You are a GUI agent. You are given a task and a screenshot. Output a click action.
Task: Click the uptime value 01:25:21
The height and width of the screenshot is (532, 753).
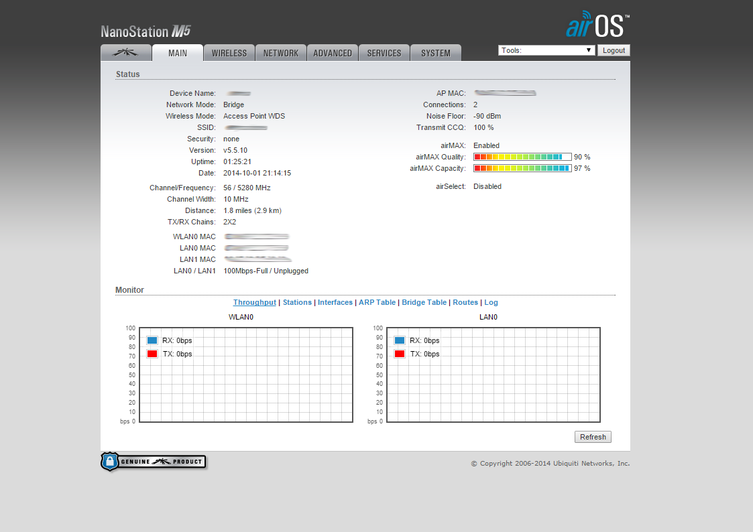click(237, 161)
